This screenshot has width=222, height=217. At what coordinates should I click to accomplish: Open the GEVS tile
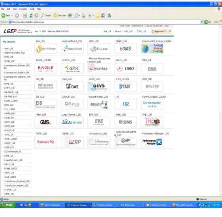pyautogui.click(x=99, y=86)
